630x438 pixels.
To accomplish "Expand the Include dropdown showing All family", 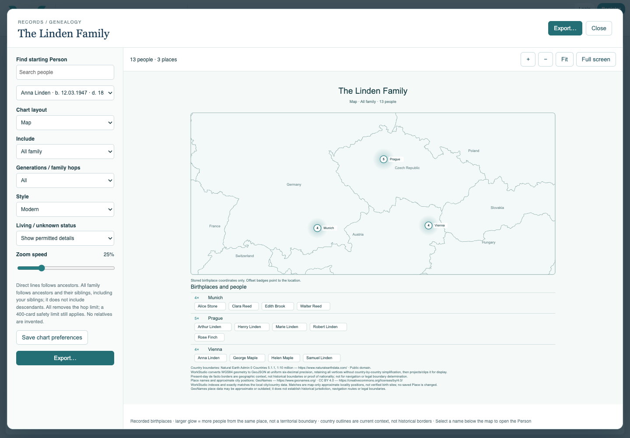I will [x=65, y=152].
